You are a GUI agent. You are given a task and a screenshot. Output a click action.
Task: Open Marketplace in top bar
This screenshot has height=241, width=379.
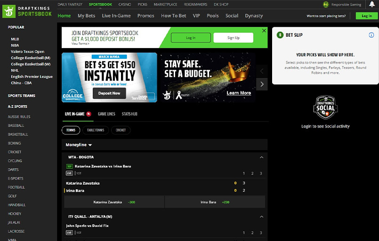pyautogui.click(x=165, y=4)
